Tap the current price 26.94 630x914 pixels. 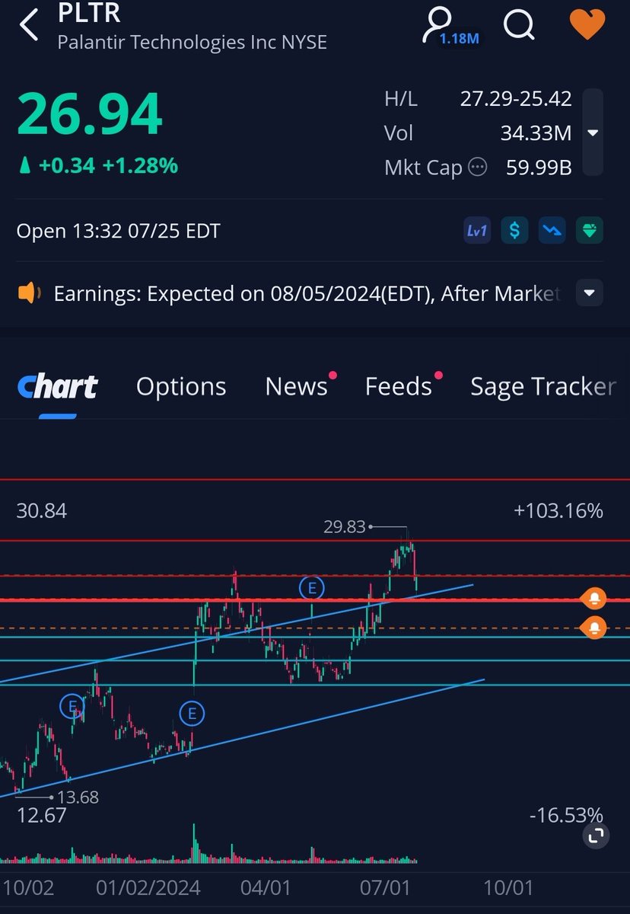(x=90, y=114)
